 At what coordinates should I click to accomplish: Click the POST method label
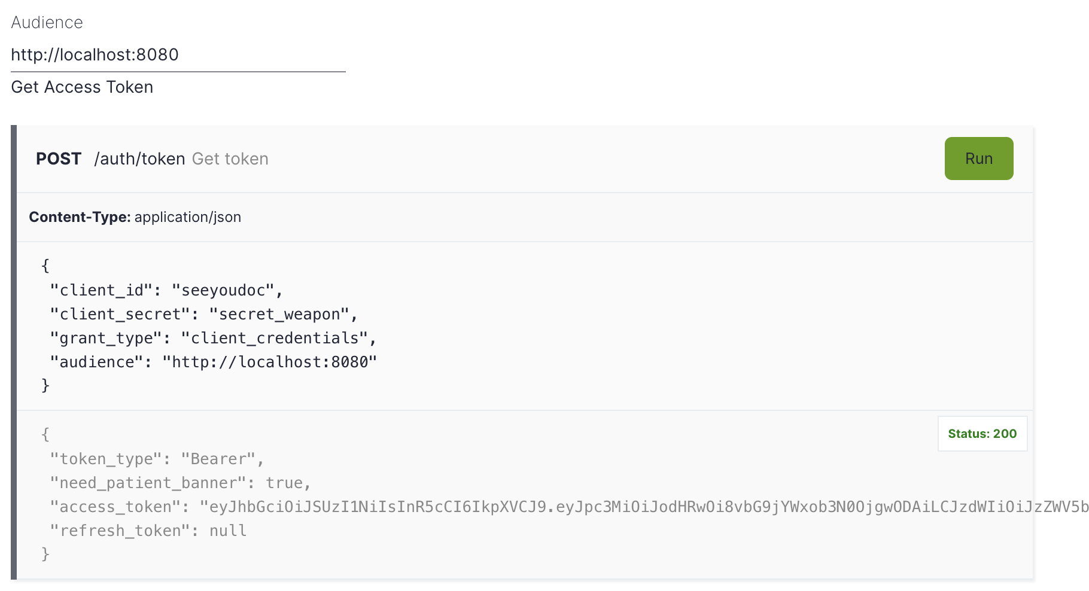click(59, 159)
